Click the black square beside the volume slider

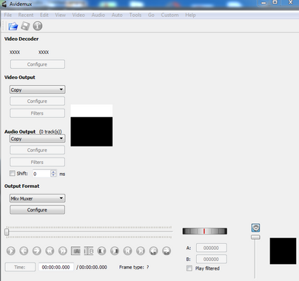coord(283,251)
